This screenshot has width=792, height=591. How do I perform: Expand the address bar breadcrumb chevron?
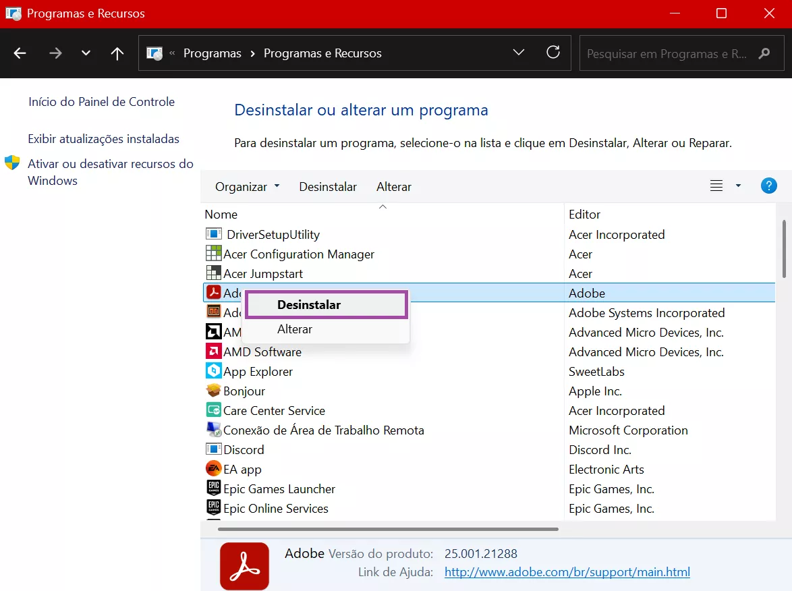point(518,52)
